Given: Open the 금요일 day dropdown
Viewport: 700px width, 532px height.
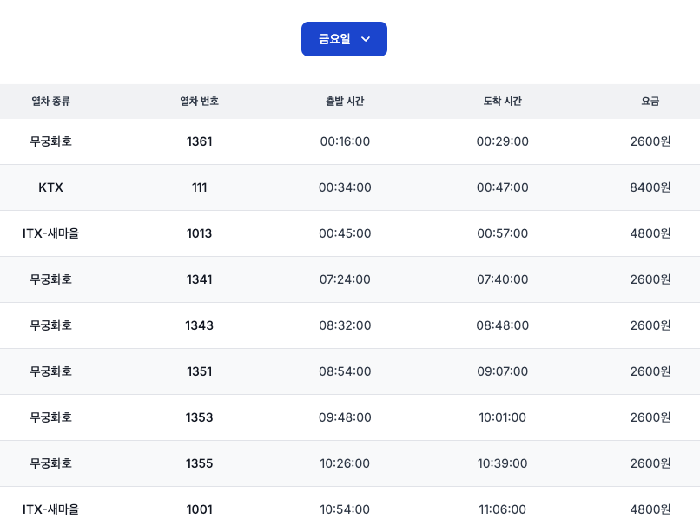Looking at the screenshot, I should tap(344, 39).
